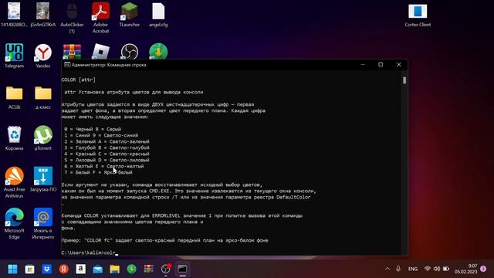494x278 pixels.
Task: Close the Command Prompt window
Action: pos(399,65)
